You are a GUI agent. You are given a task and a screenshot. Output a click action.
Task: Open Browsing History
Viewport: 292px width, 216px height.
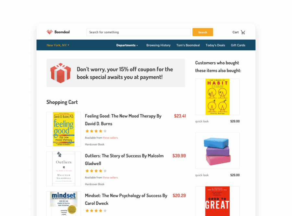tap(158, 45)
